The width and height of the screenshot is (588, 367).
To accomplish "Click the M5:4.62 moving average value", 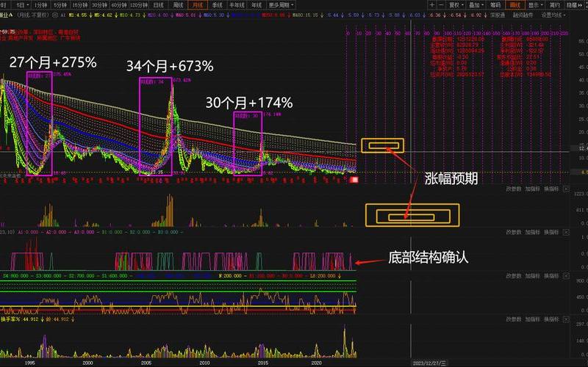I will click(103, 15).
